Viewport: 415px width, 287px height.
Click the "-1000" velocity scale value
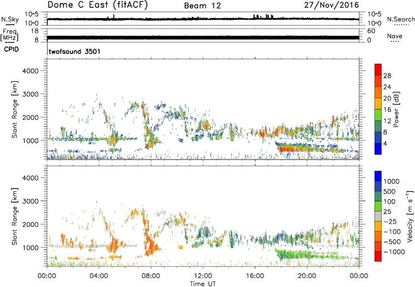tap(394, 252)
